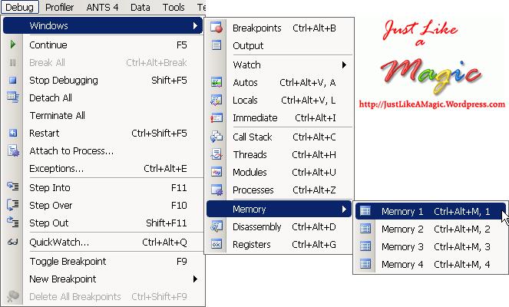
Task: Click the 'Call Stack' label
Action: click(253, 137)
